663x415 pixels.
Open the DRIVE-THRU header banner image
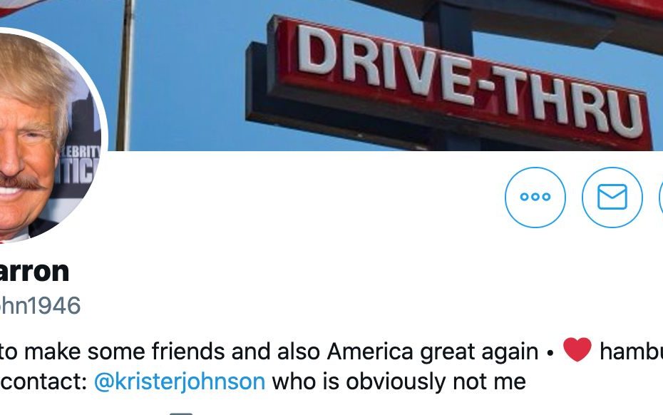tap(381, 76)
